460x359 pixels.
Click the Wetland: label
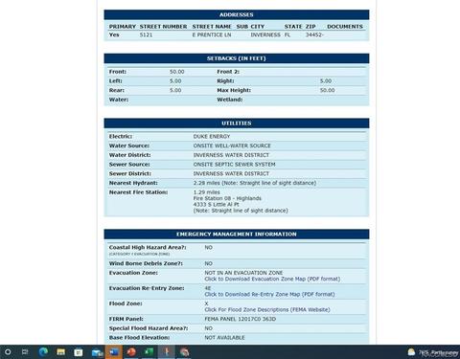pyautogui.click(x=230, y=100)
